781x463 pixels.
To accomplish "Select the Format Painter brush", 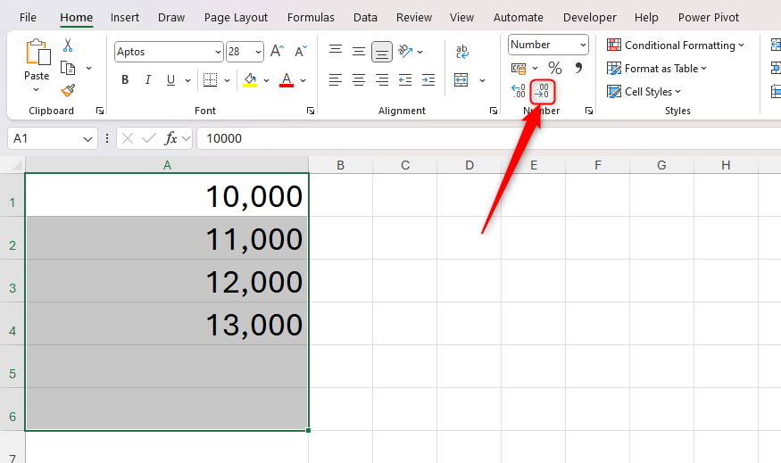I will (x=68, y=90).
